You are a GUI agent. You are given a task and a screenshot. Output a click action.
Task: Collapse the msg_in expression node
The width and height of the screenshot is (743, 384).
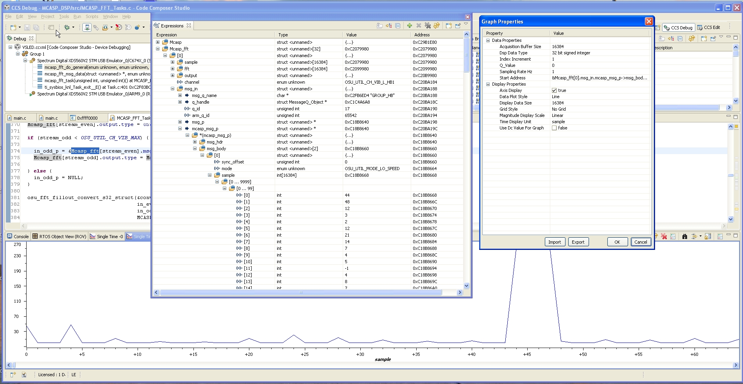point(173,89)
